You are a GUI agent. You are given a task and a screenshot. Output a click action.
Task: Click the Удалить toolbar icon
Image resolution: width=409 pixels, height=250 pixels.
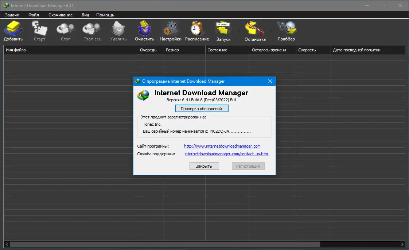click(x=118, y=30)
